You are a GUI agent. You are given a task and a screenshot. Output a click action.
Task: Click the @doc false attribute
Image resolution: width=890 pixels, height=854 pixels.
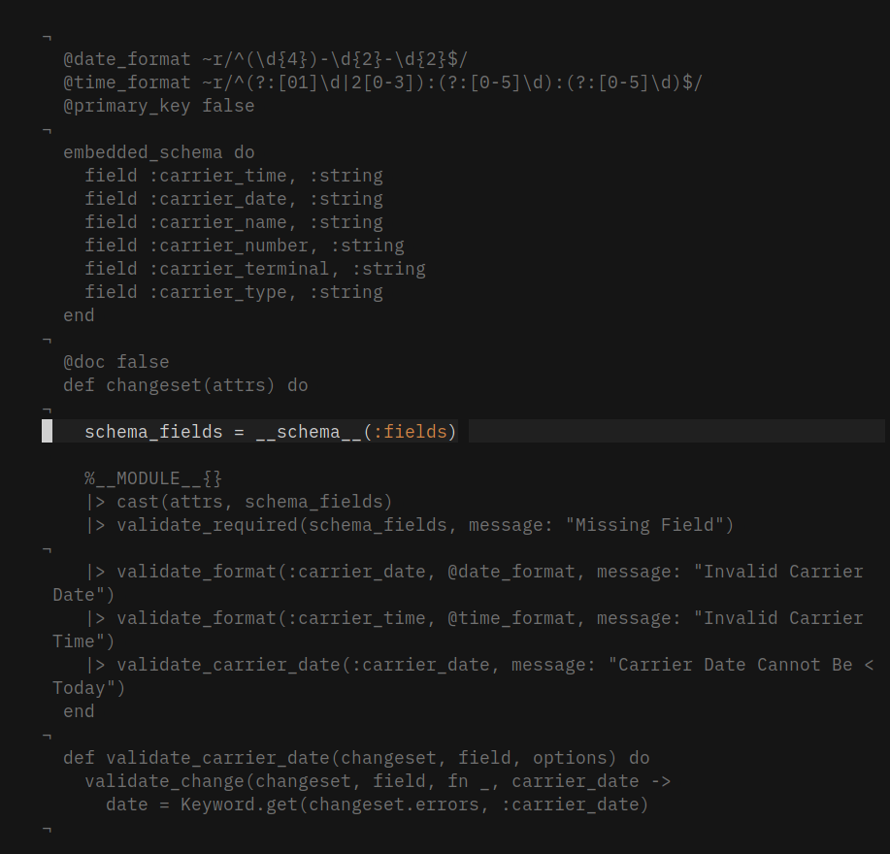[116, 362]
